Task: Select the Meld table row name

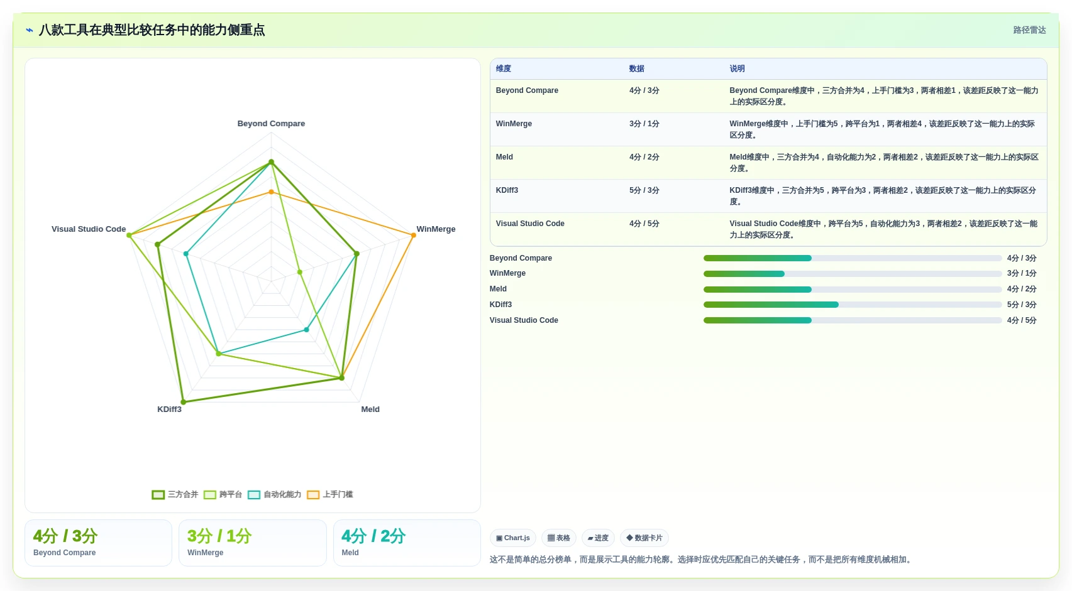Action: [504, 157]
